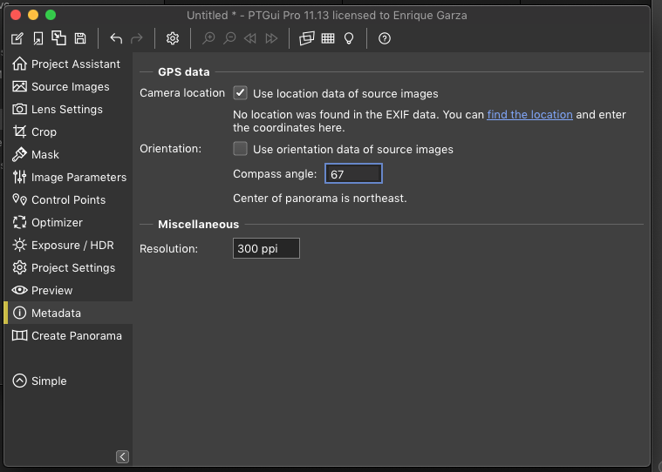Click the Save project floppy icon
Viewport: 662px width, 472px height.
tap(80, 38)
